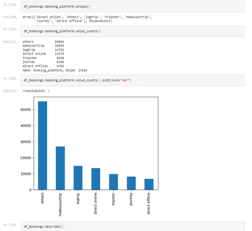Click the 'tripster' bar in the chart
The image size is (252, 231).
pyautogui.click(x=113, y=182)
